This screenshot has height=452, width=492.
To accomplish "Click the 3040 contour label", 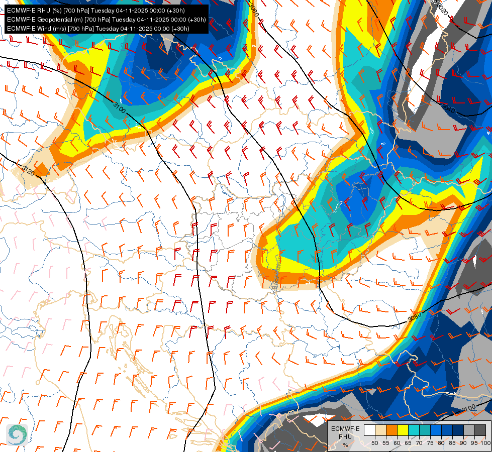I will click(447, 108).
